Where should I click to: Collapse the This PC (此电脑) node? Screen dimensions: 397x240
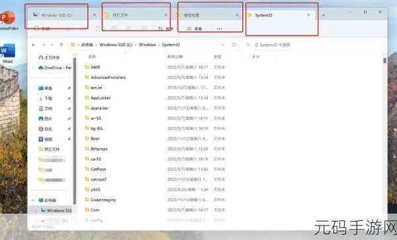click(x=33, y=200)
